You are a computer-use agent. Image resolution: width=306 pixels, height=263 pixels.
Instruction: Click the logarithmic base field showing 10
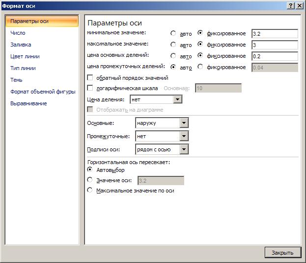(218, 88)
